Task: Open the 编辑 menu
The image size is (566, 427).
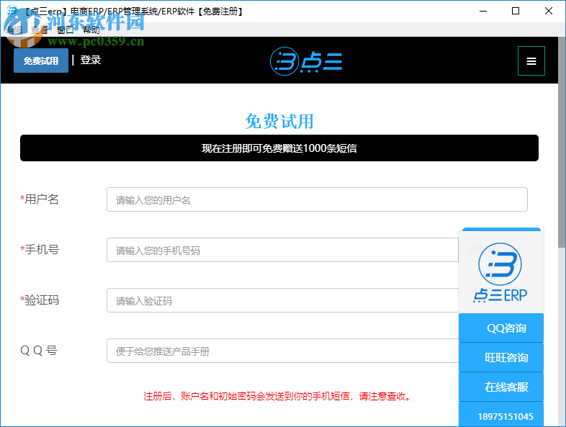Action: pos(14,30)
